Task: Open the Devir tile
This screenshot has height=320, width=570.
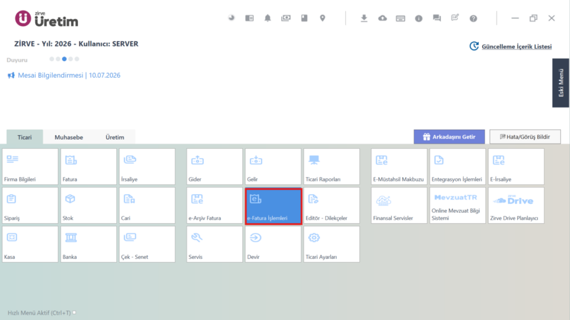Action: click(x=273, y=244)
